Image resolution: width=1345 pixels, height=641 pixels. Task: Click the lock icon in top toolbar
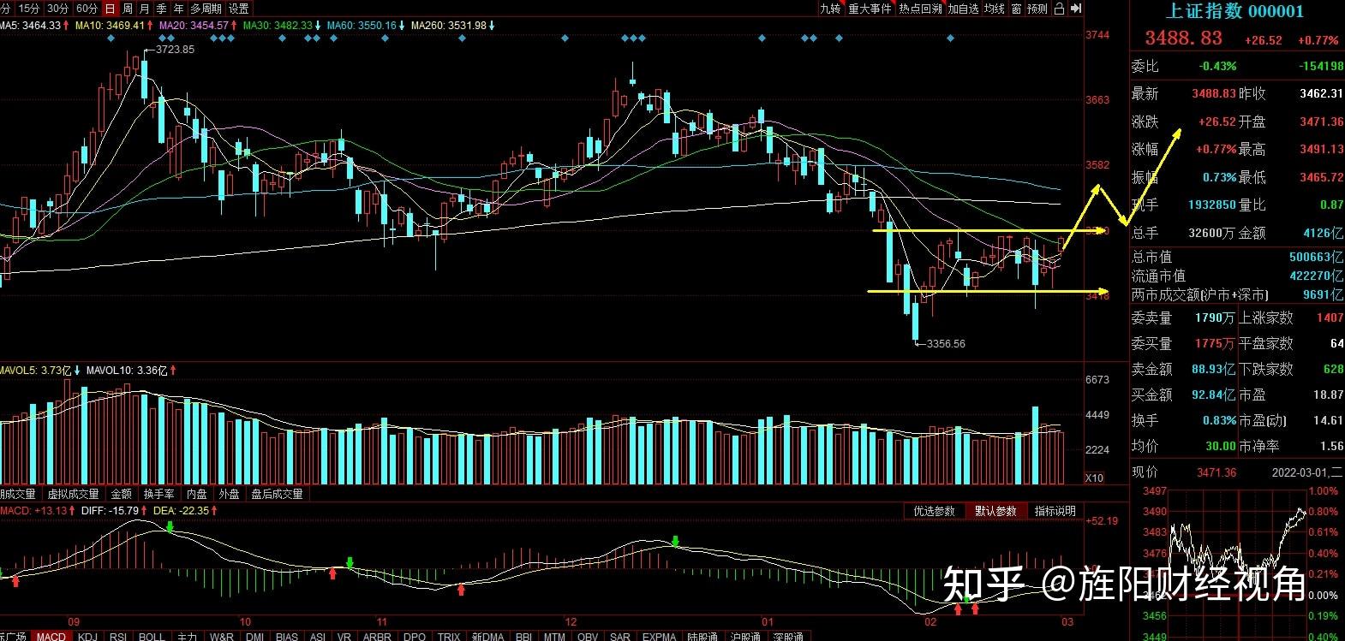click(x=1060, y=9)
